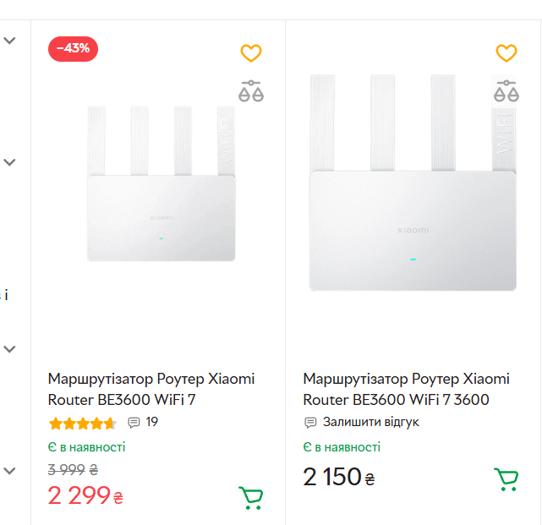Click the star rating of first router
The image size is (542, 525).
tap(83, 423)
